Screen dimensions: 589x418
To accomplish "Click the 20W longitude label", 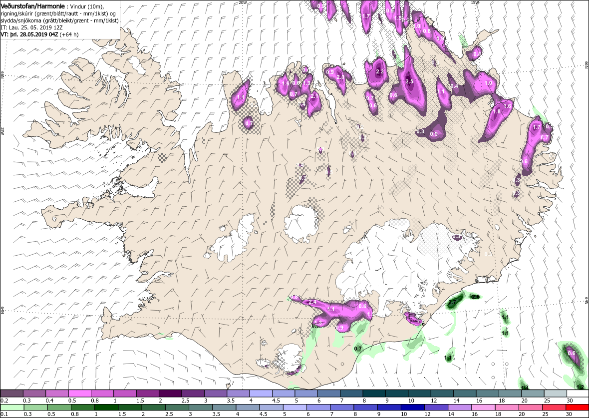I will click(x=243, y=2).
